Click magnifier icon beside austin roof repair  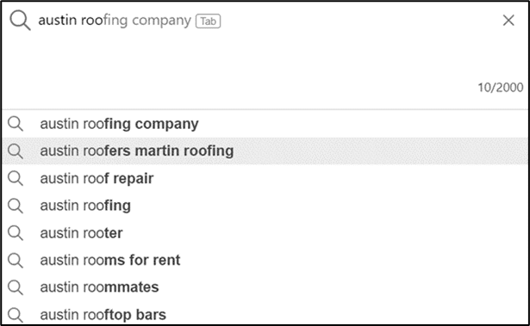tap(16, 178)
